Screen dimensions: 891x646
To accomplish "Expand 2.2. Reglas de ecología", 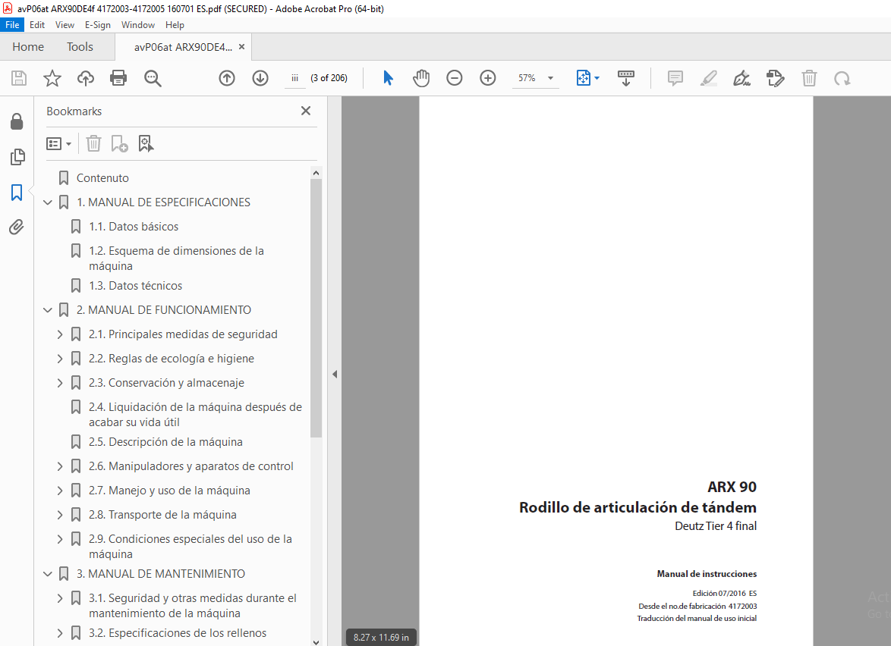I will [60, 359].
